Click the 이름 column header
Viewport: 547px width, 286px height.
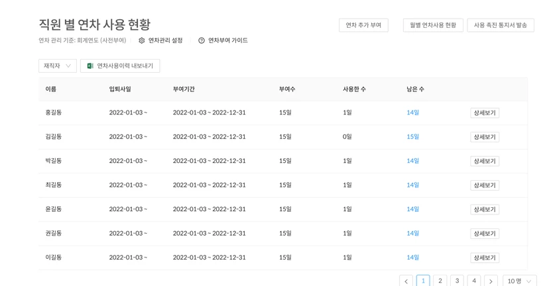tap(50, 89)
